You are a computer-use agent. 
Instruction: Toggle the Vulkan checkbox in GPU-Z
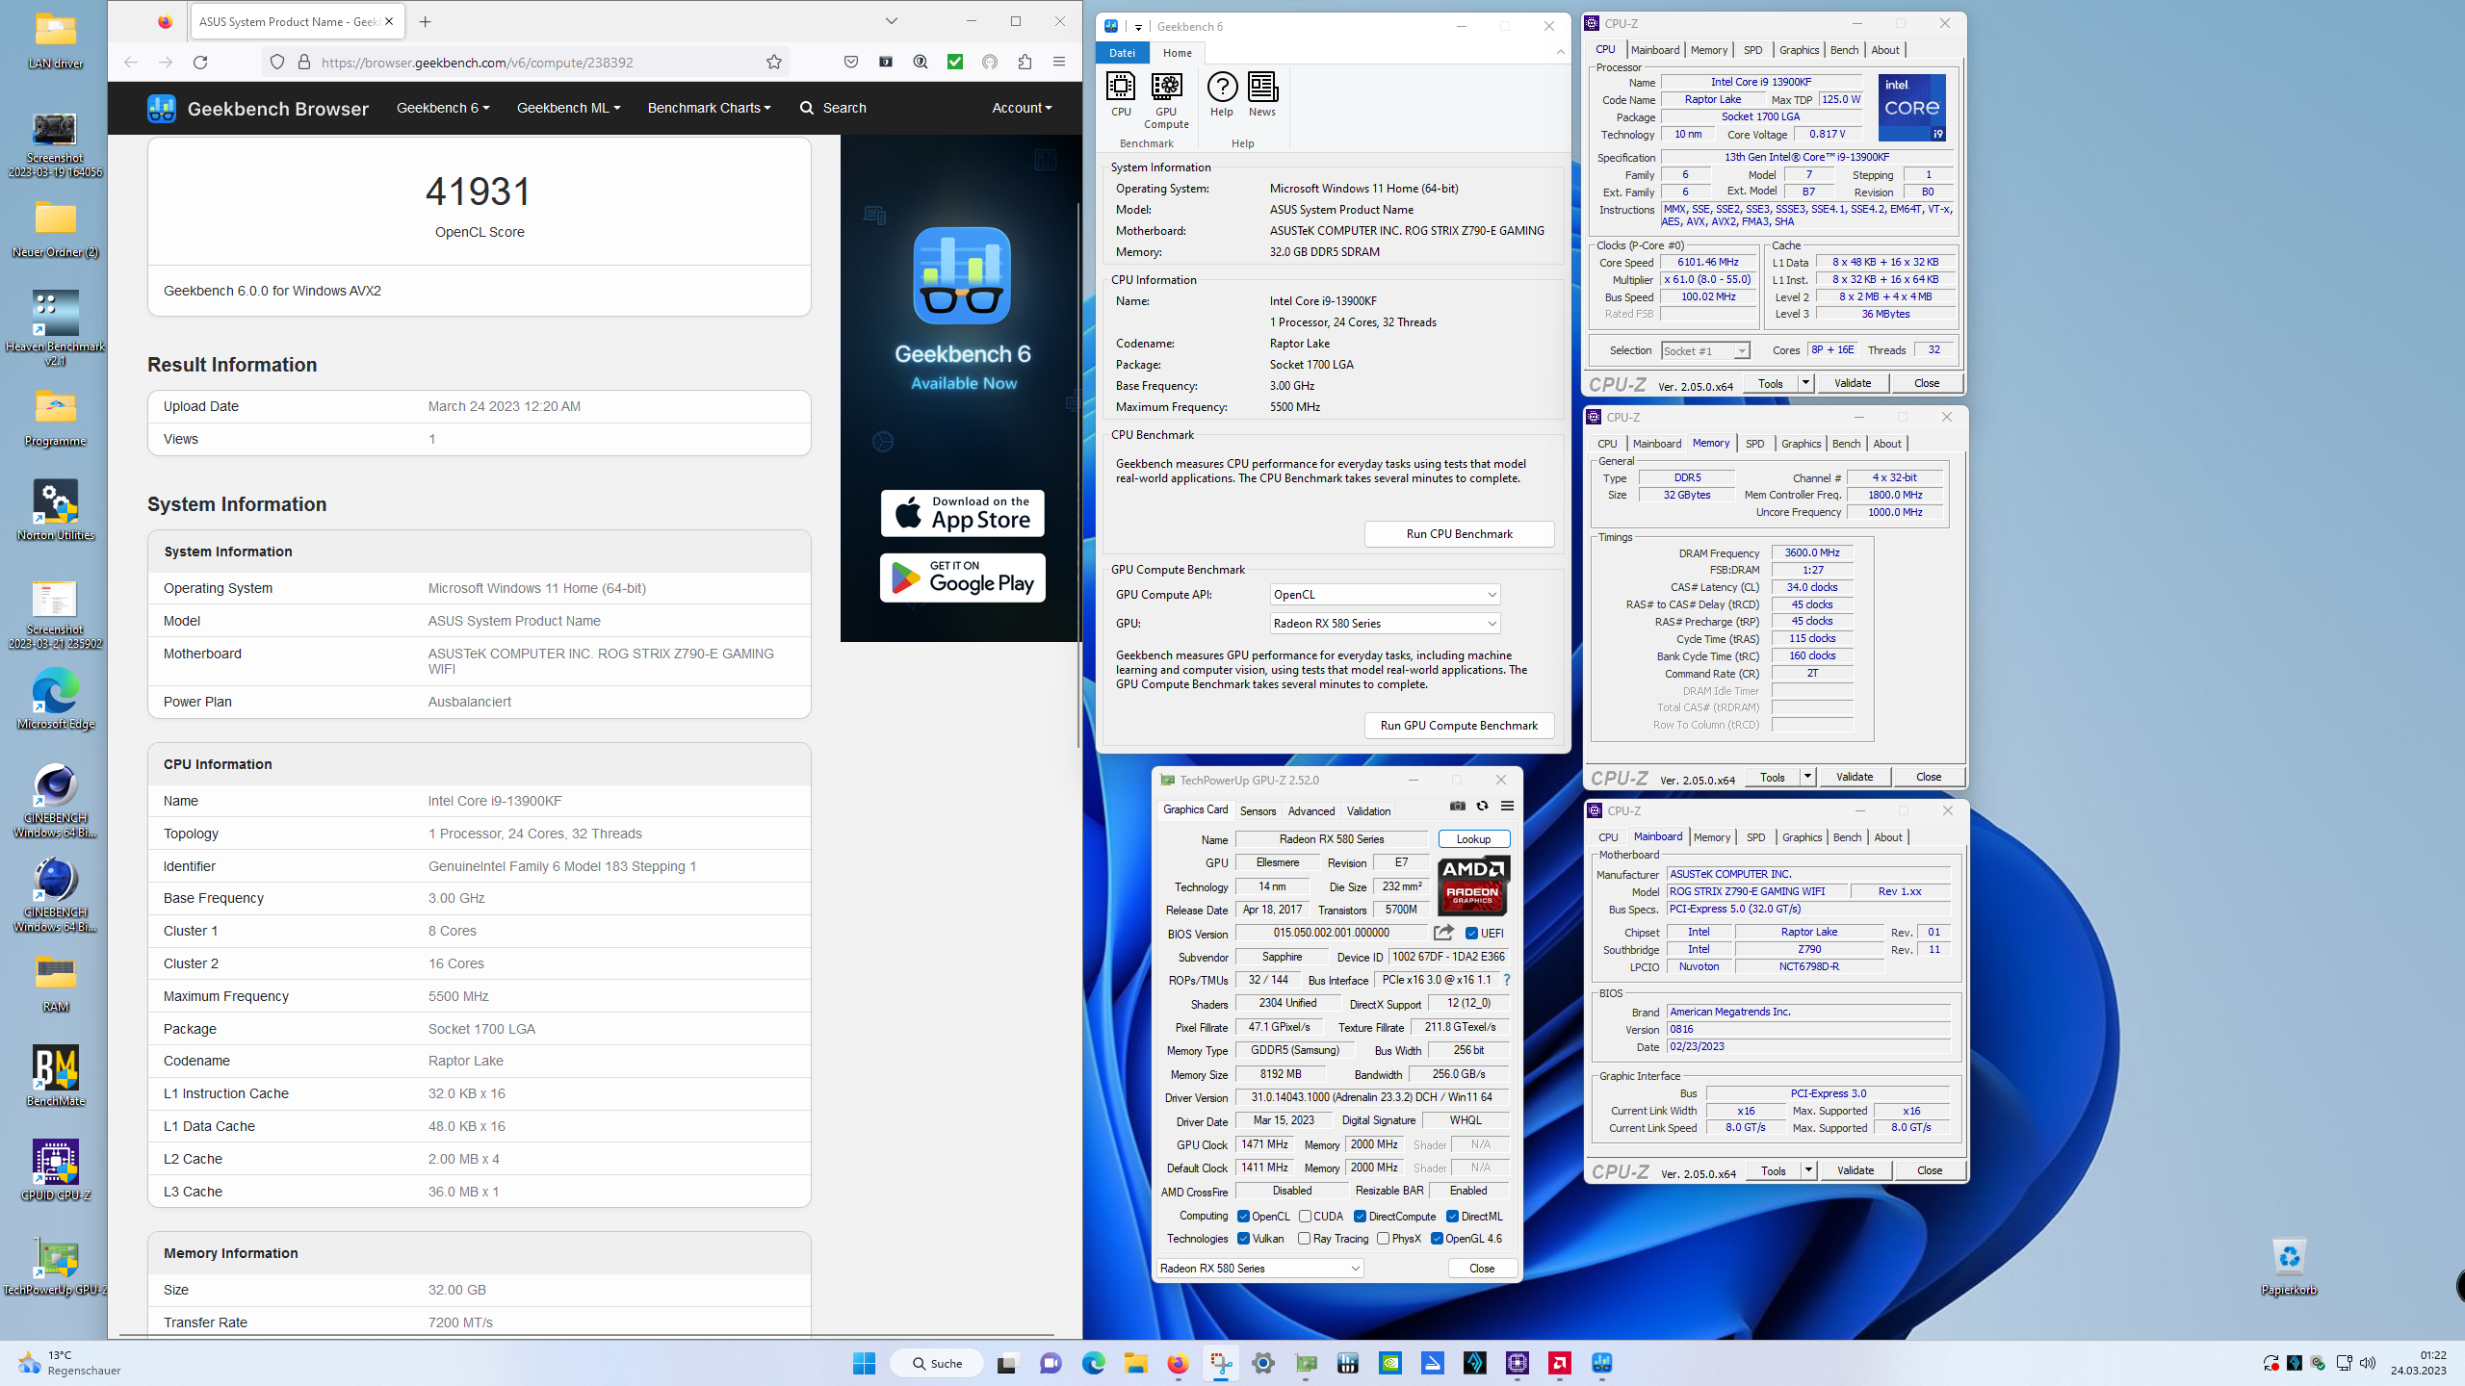tap(1243, 1239)
